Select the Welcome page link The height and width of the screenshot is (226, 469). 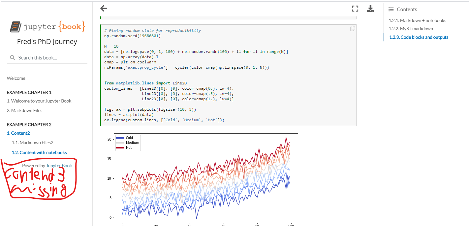(16, 78)
